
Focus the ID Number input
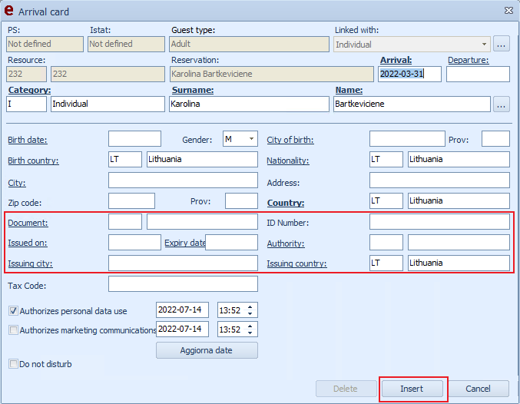(439, 221)
